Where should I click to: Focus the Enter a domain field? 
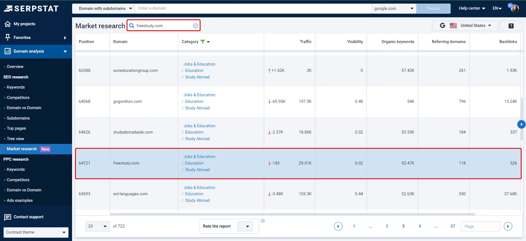(253, 8)
